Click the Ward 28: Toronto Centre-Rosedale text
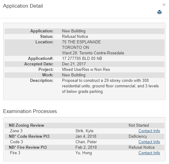 (x=93, y=53)
